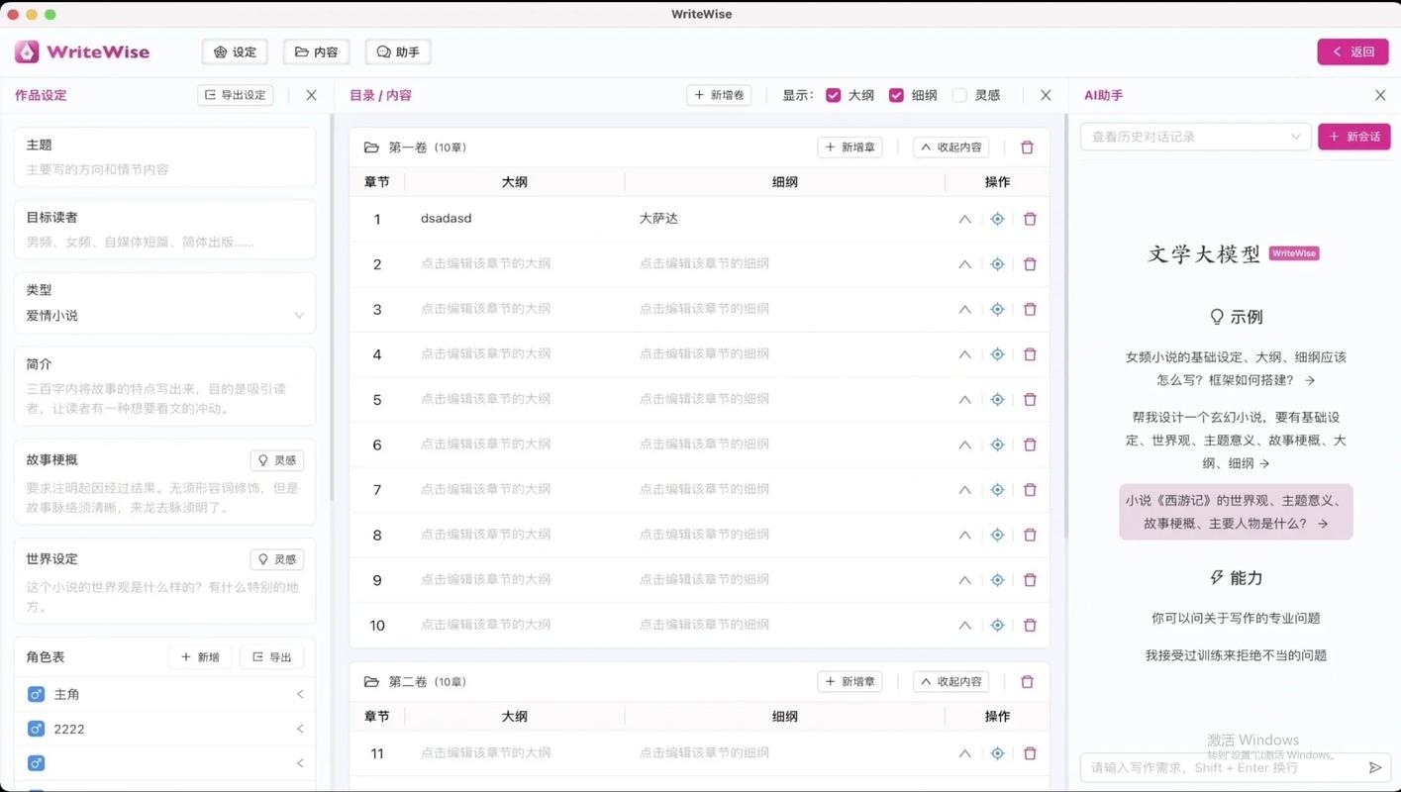Delete chapter 8 with trash icon
The image size is (1401, 792).
tap(1030, 535)
